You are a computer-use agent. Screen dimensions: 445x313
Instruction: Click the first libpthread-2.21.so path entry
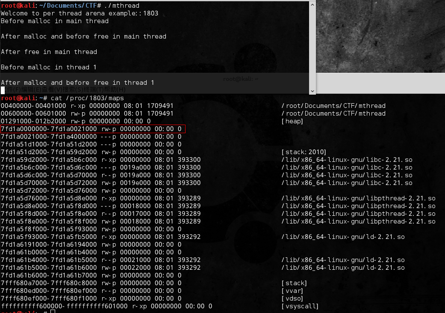tap(358, 198)
